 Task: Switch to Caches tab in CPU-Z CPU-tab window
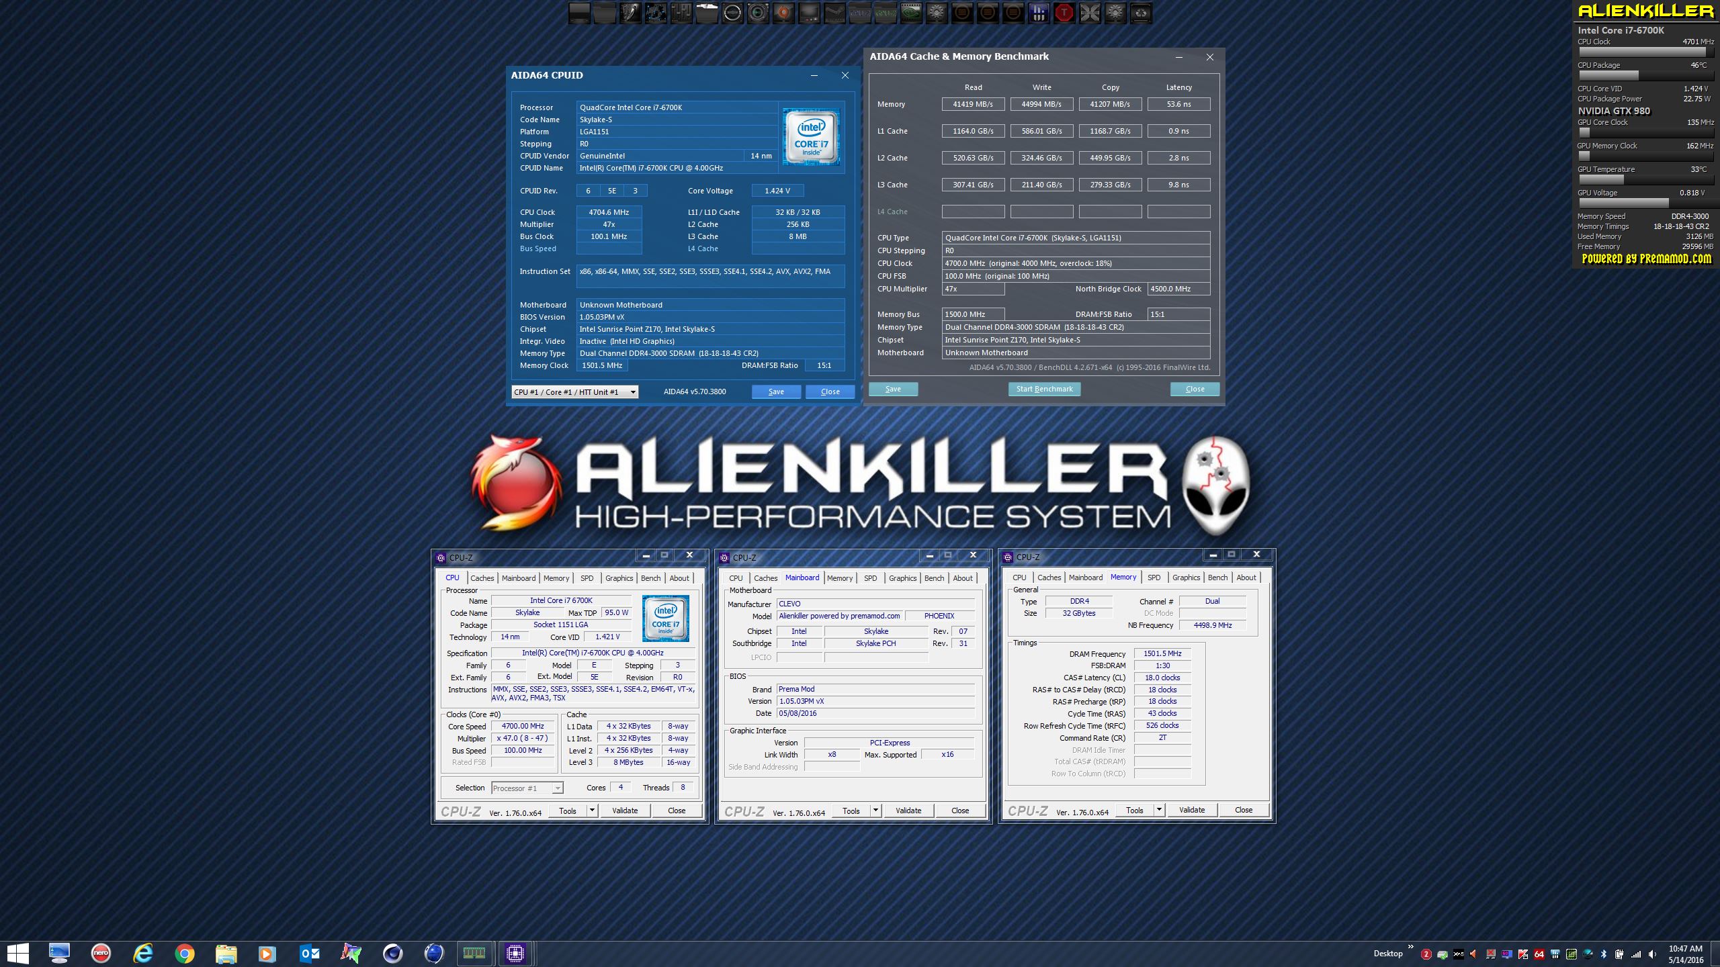482,578
